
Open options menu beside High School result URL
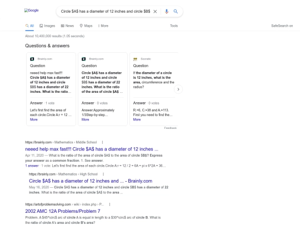[103, 174]
